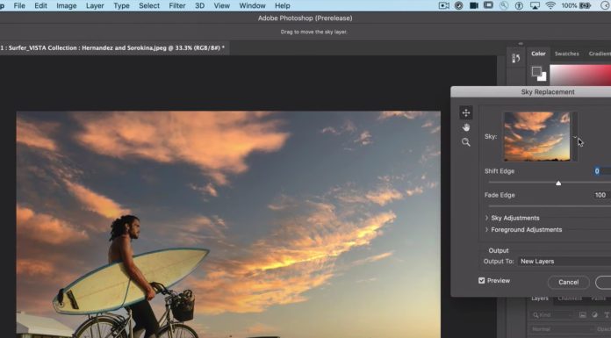Open the Wi-Fi status menu
This screenshot has width=611, height=338.
550,5
